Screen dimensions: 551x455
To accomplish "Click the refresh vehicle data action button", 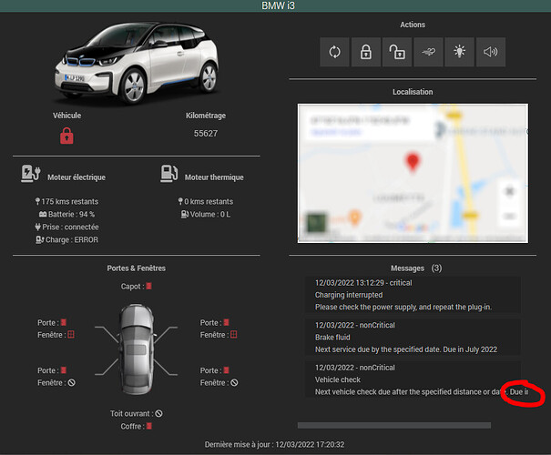I will (334, 52).
